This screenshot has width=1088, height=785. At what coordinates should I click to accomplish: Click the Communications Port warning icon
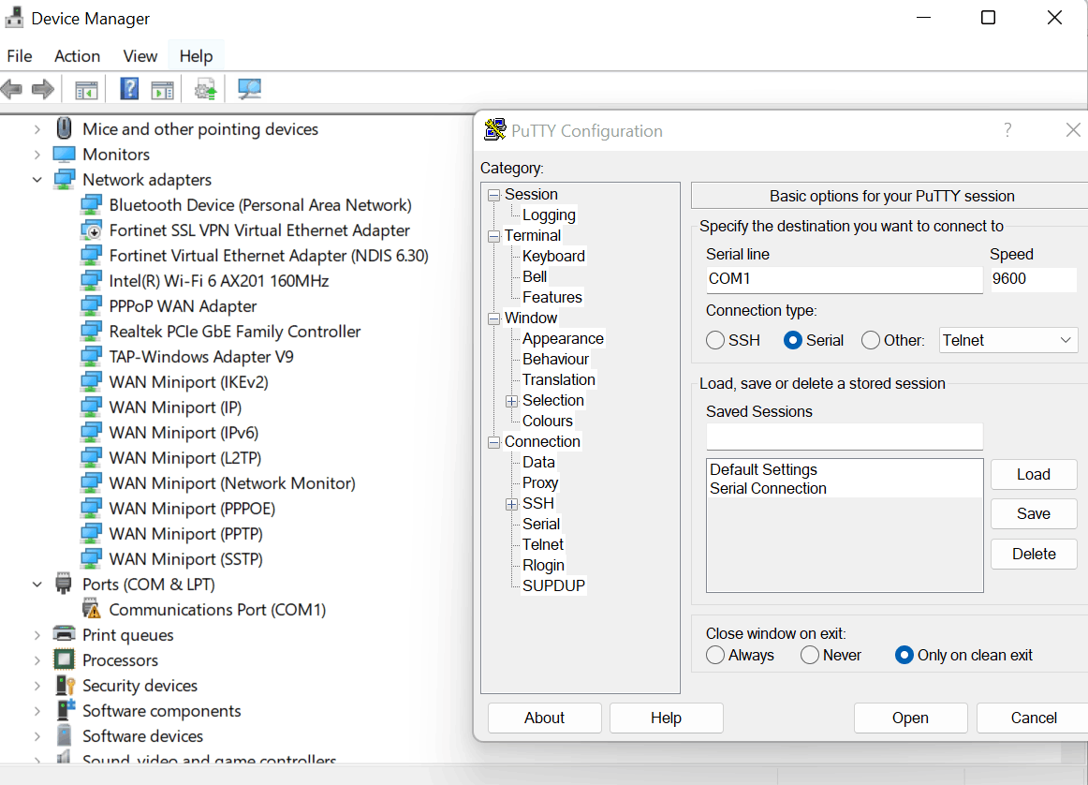(91, 609)
